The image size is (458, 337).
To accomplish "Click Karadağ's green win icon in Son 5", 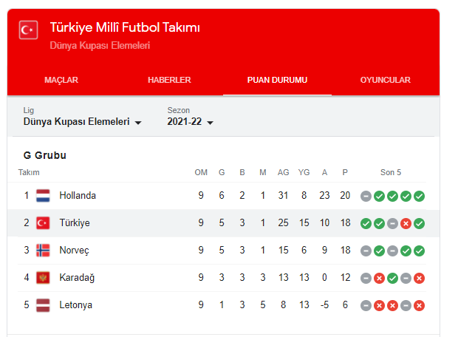I will [392, 279].
